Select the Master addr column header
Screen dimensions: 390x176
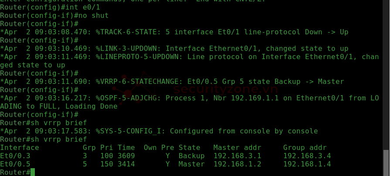pos(237,148)
